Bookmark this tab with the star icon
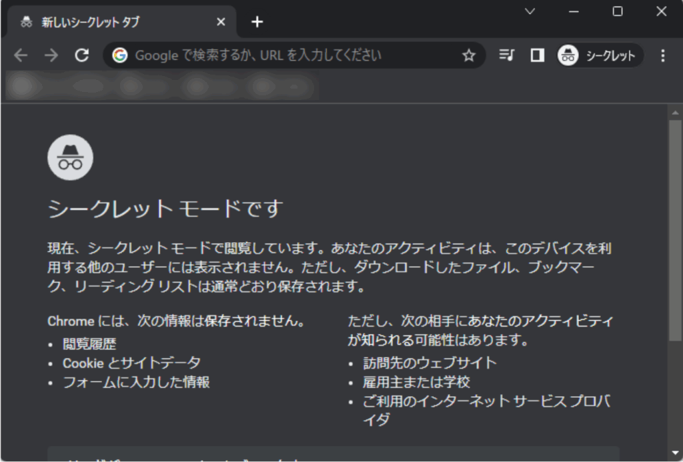 click(469, 55)
